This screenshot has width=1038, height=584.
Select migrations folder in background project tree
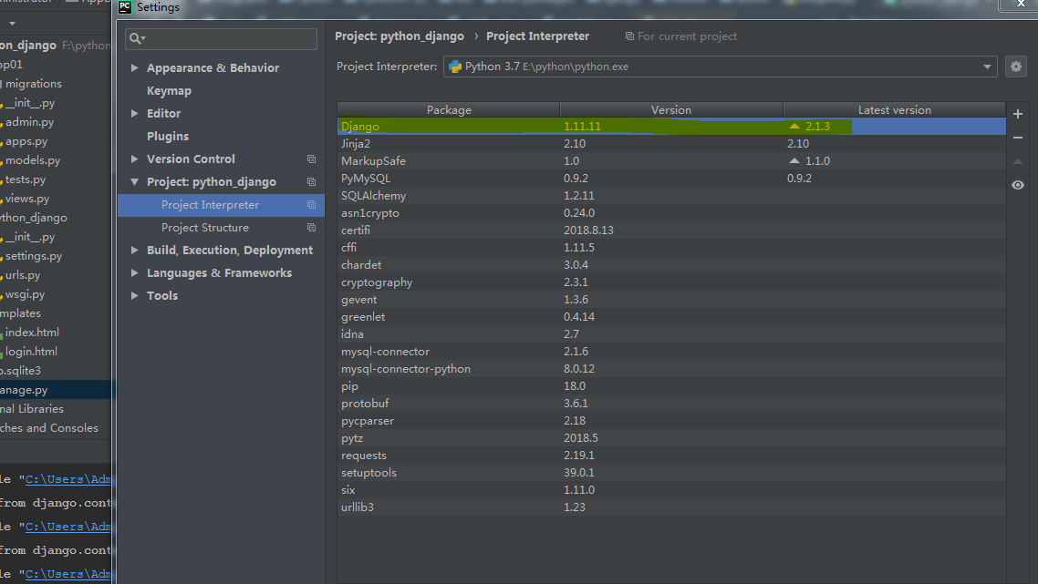33,83
